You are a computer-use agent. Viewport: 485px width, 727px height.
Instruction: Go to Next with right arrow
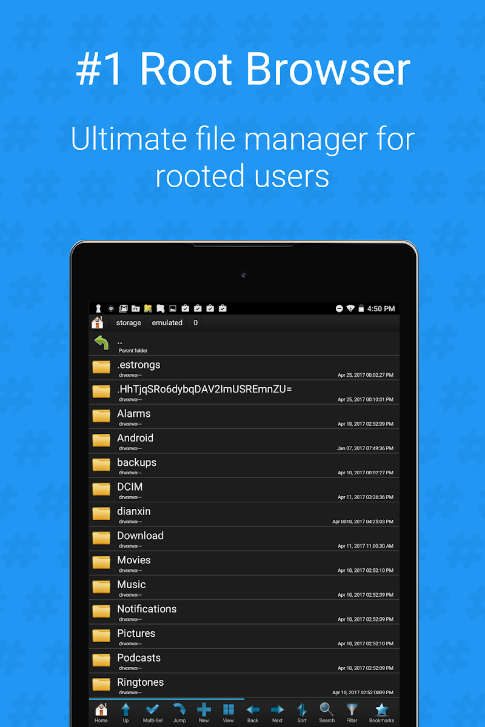coord(277,712)
